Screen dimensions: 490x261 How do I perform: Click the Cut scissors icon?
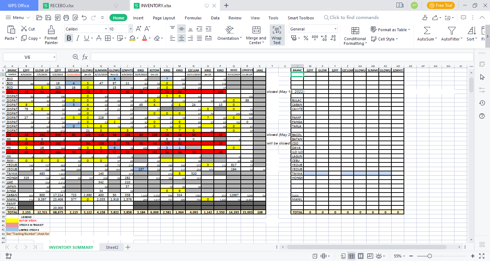pos(24,29)
